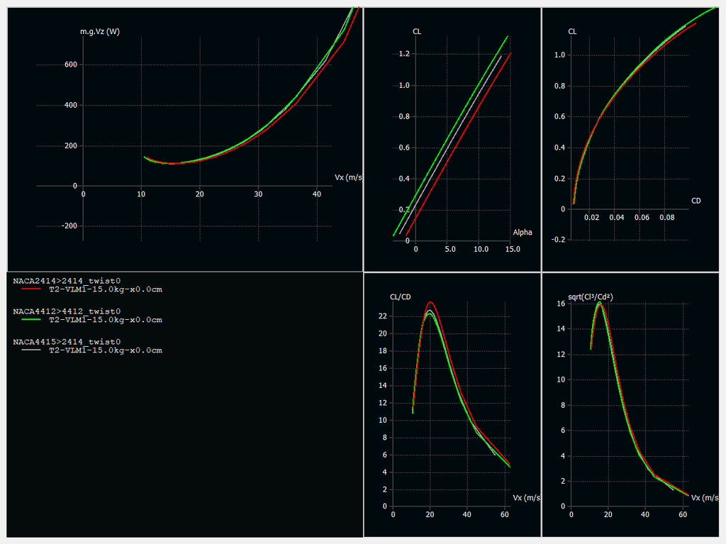Click the Vx label in the CL/CD graph

[526, 497]
